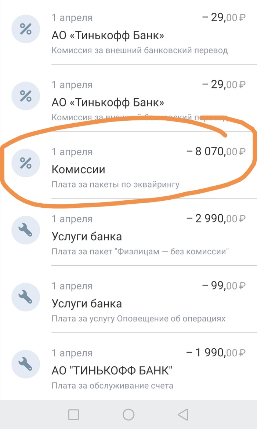Viewport: 257px width, 429px height.
Task: Tap percent icon of first Тинькофф Банк transaction
Action: 25,30
